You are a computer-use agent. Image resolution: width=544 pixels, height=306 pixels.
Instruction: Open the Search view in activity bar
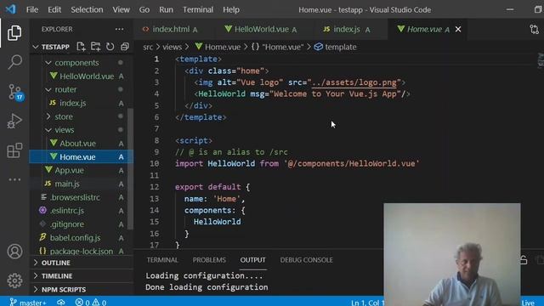tap(14, 62)
